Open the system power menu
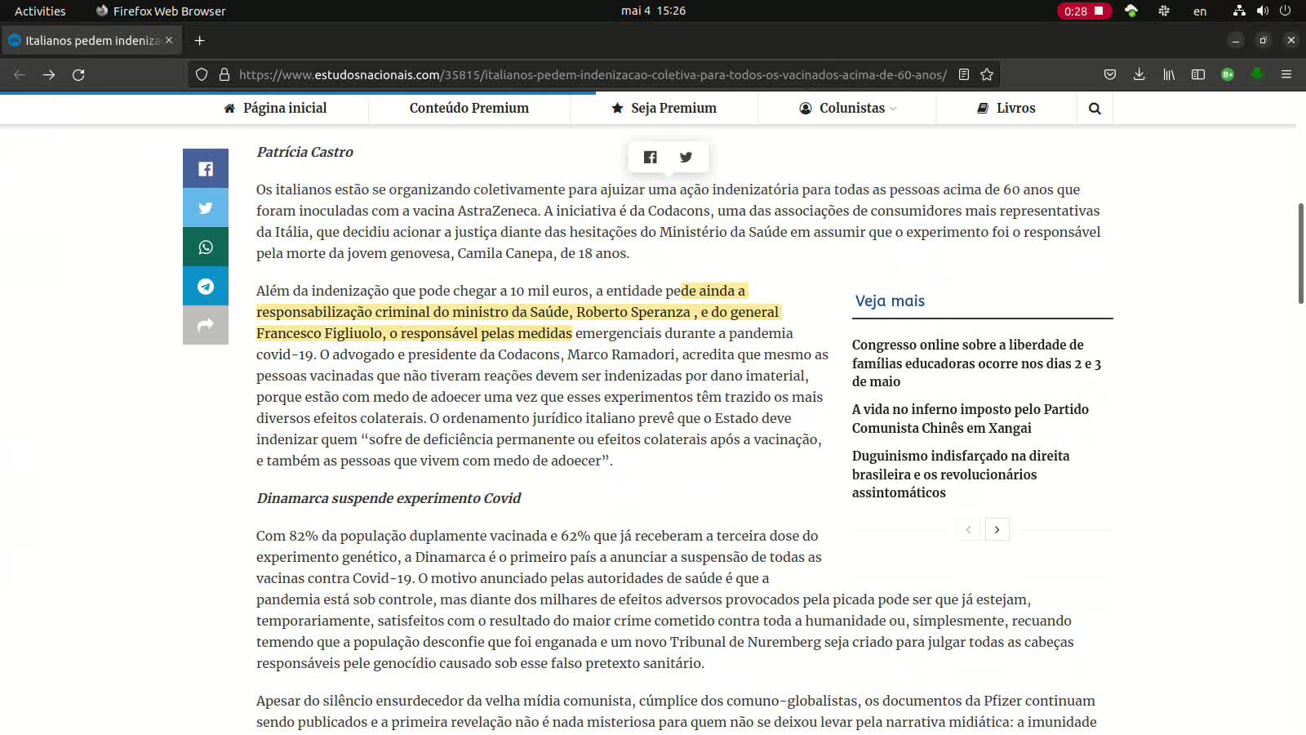1306x735 pixels. (1286, 11)
